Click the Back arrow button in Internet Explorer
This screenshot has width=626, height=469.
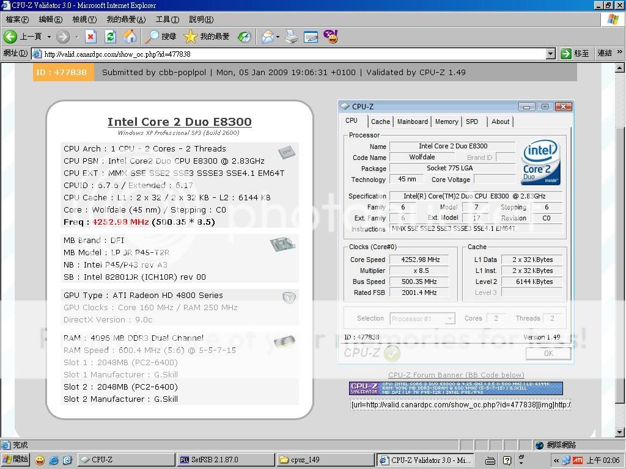pos(10,37)
